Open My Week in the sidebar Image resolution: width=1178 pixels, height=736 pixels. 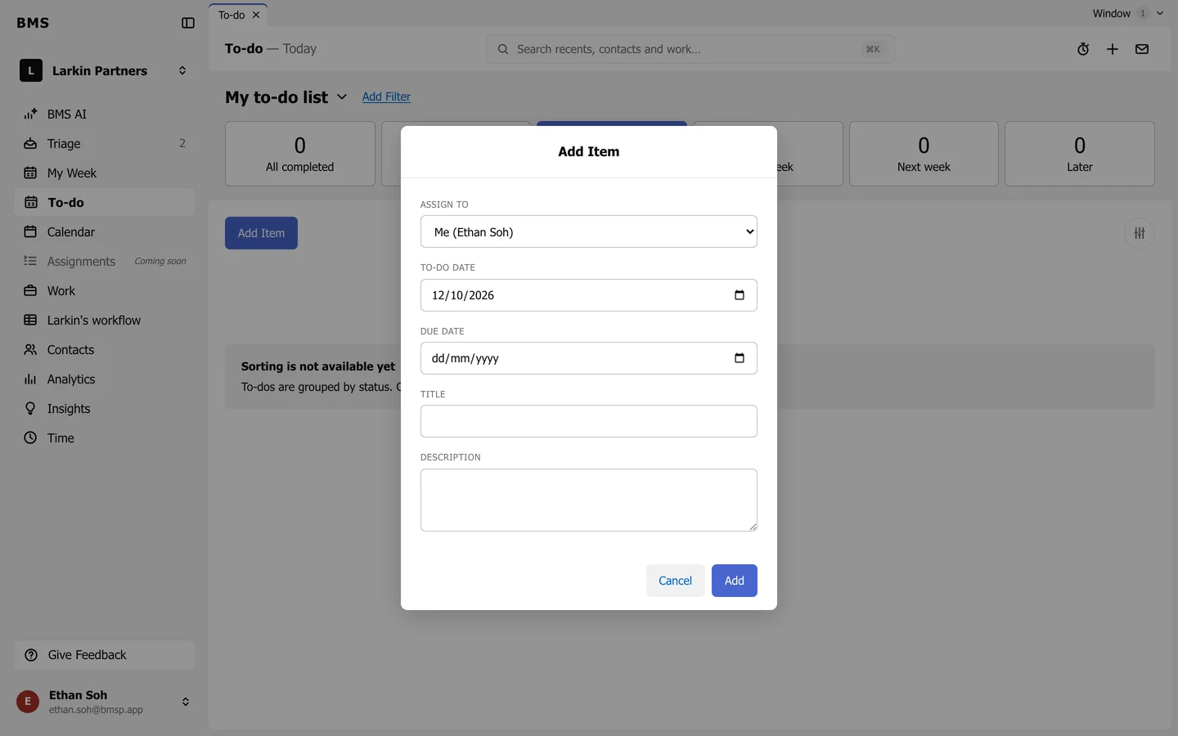[x=104, y=173]
